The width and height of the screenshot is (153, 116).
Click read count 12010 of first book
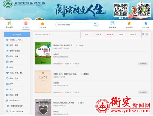click(60, 64)
